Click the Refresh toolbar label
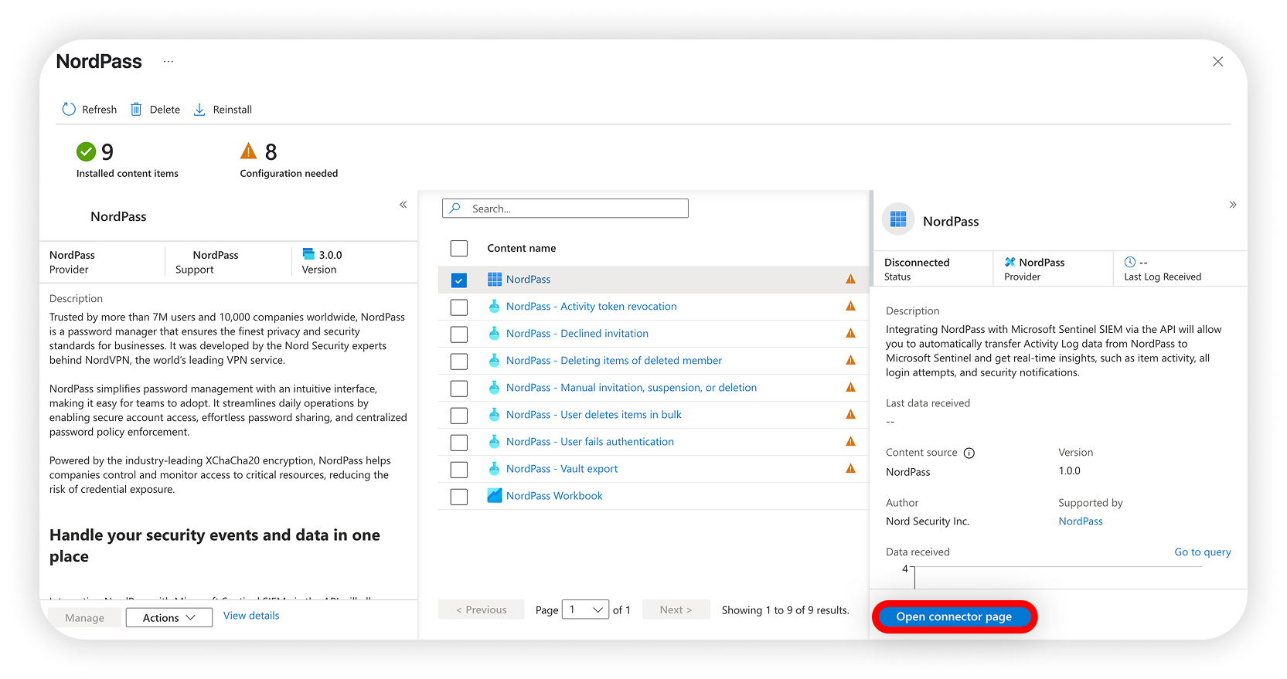This screenshot has height=679, width=1287. click(100, 110)
